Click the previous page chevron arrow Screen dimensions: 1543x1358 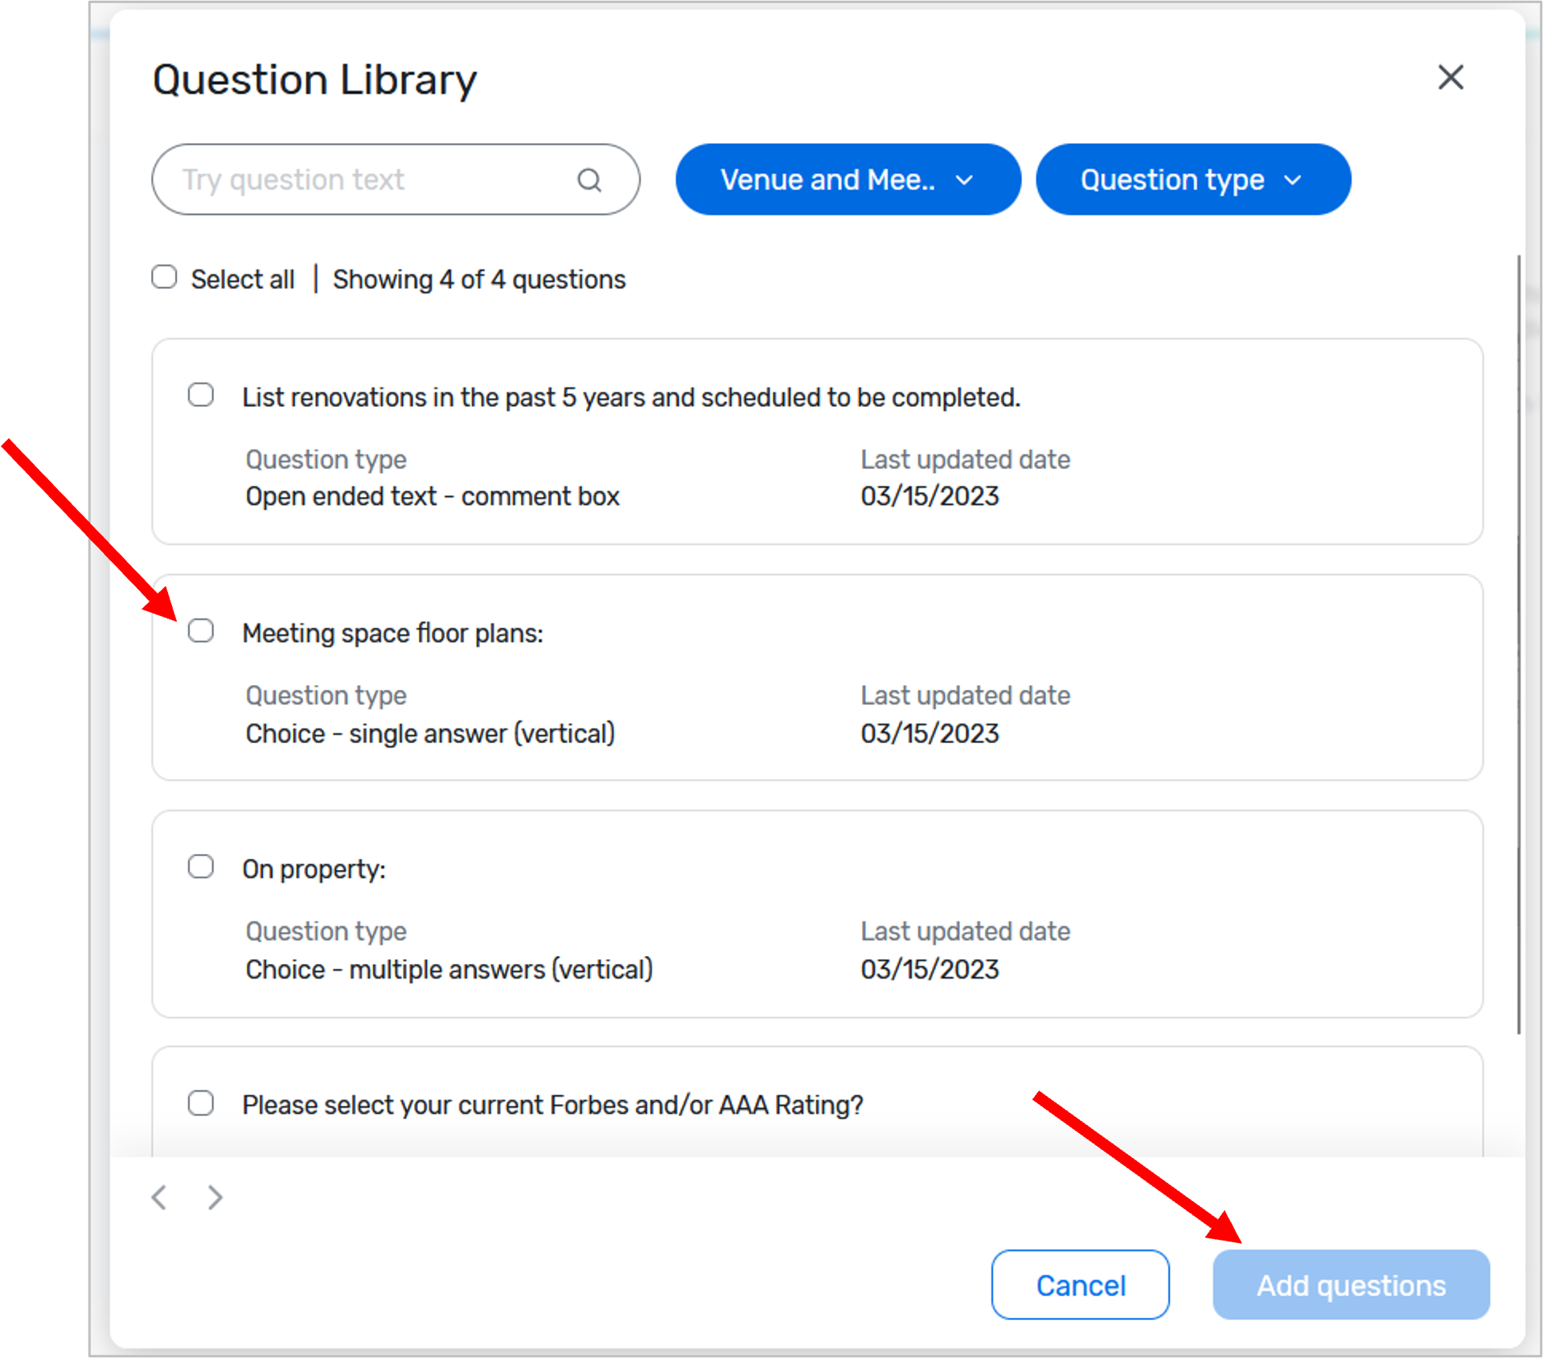click(160, 1197)
